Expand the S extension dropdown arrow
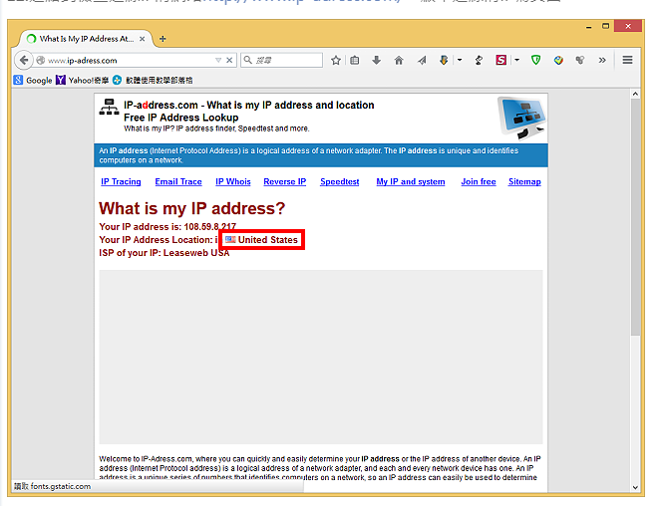 (516, 60)
